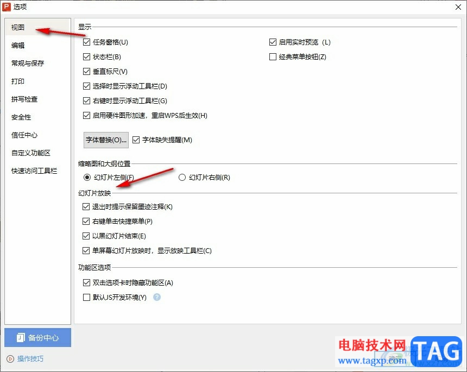Screen dimensions: 467x372
Task: Open the 视图 options category
Action: [37, 27]
